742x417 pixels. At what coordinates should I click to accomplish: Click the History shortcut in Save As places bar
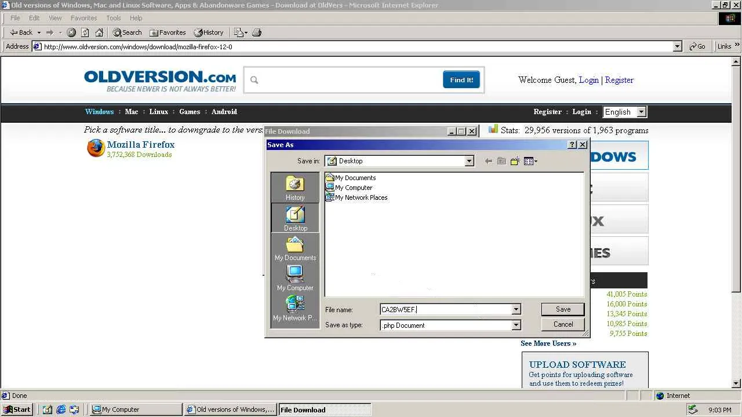point(295,188)
